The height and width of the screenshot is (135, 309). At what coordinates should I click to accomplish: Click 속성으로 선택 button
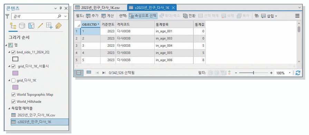click(x=143, y=16)
